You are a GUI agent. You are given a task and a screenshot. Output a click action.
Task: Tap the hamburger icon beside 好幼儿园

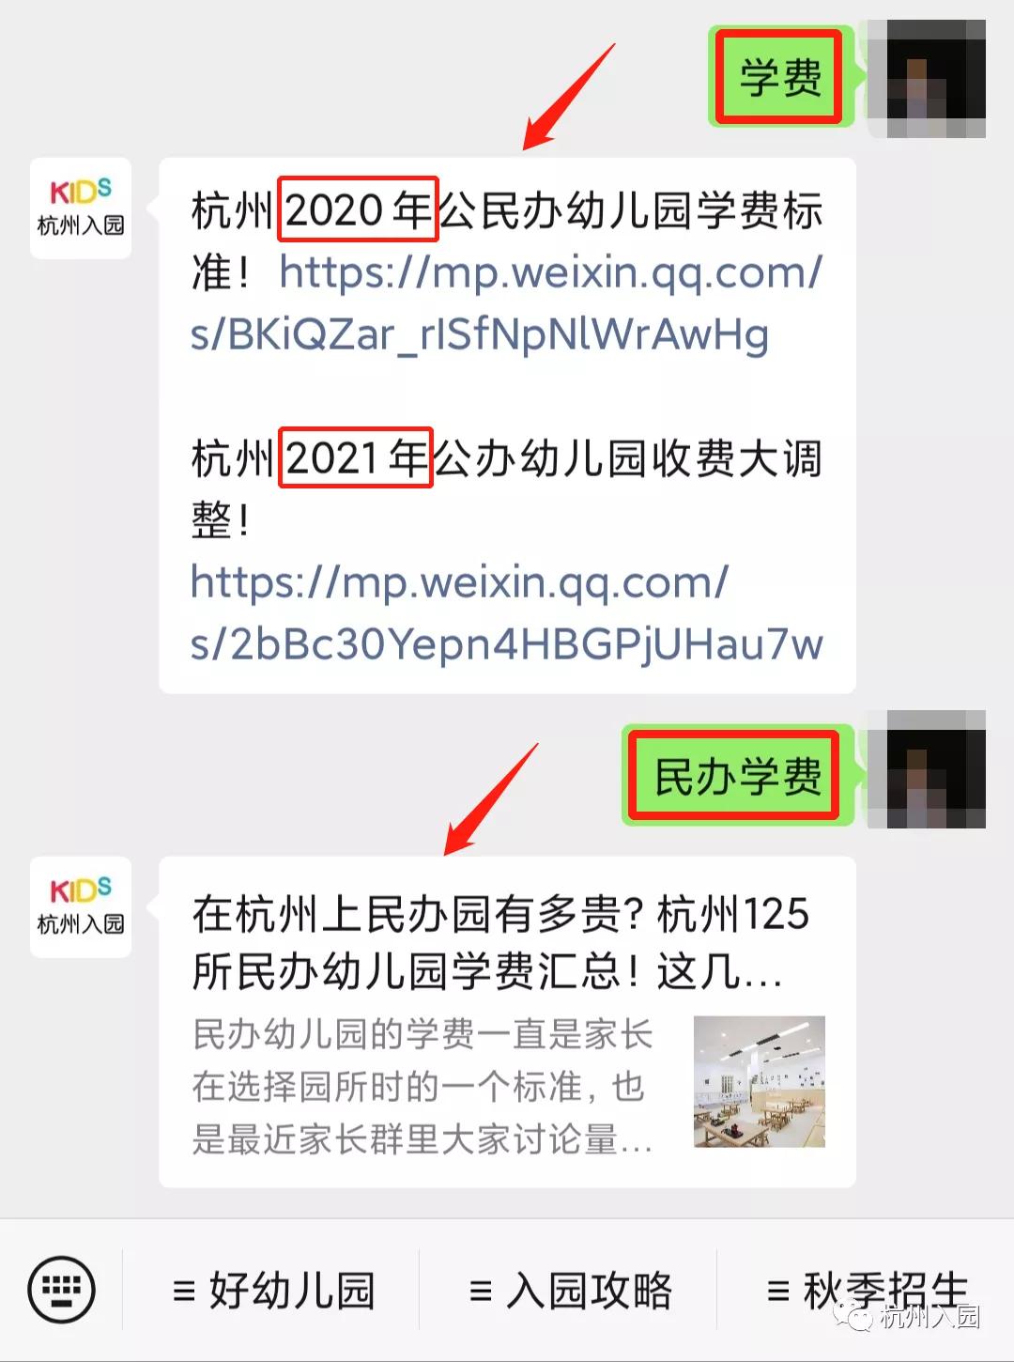[185, 1291]
